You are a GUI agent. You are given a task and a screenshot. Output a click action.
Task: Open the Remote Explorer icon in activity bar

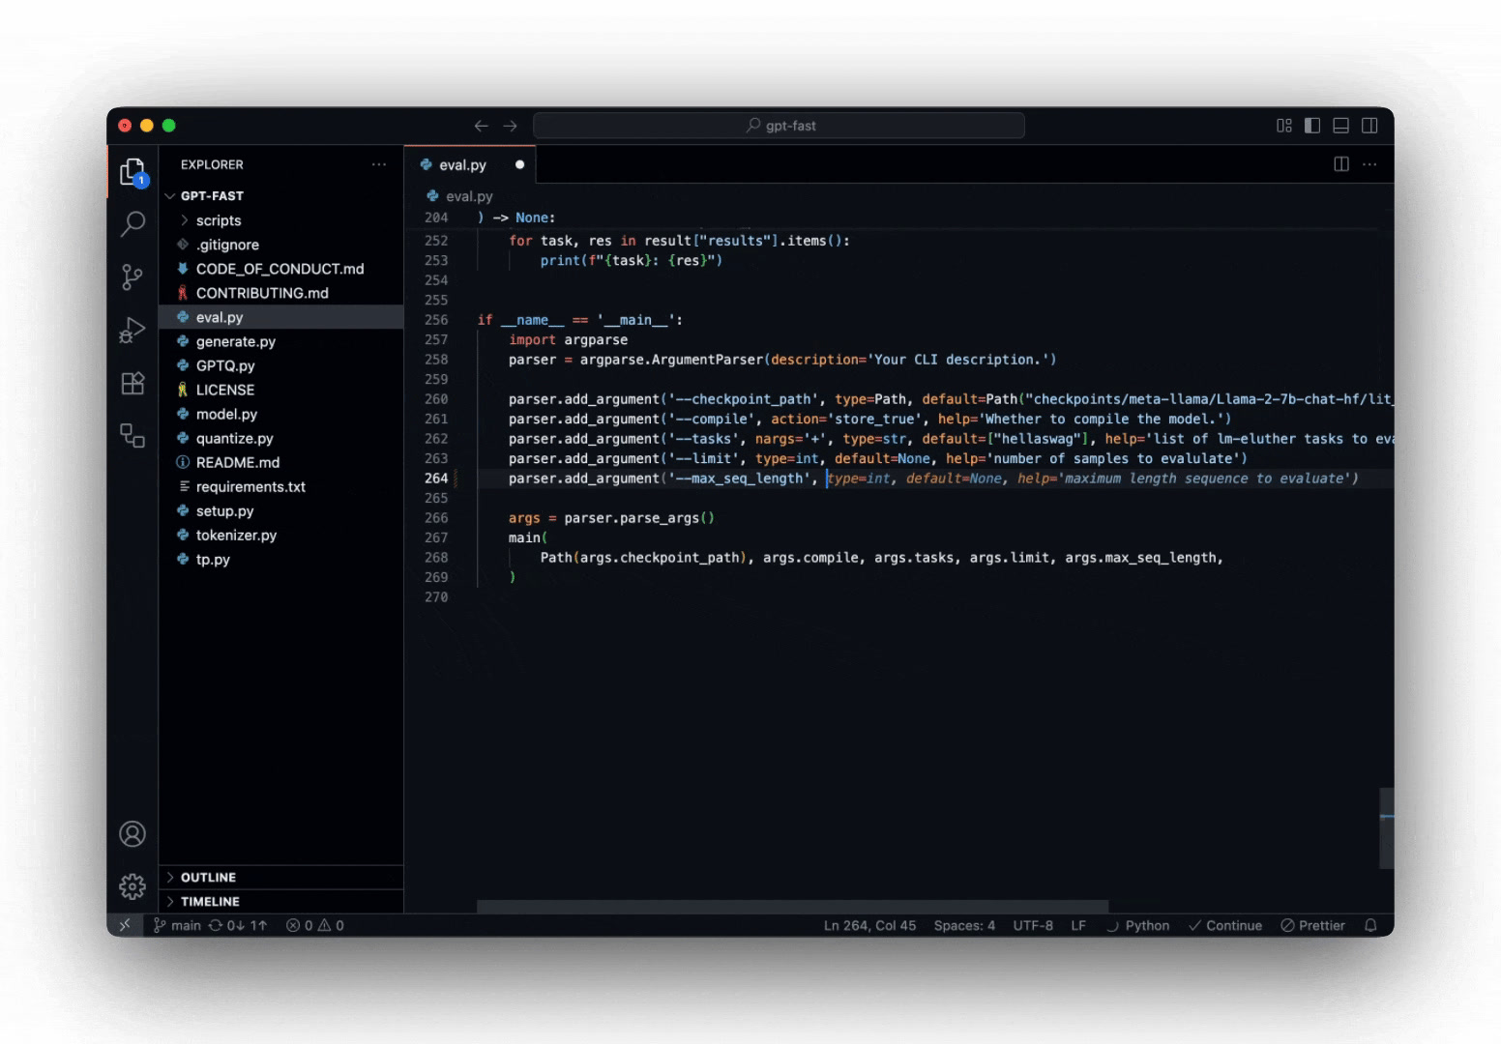tap(132, 435)
